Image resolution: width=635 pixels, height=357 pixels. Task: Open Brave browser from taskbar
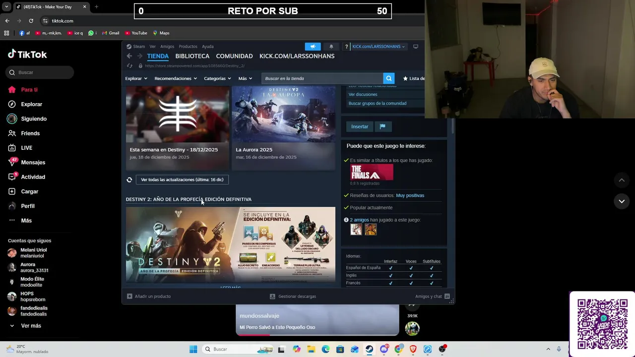pyautogui.click(x=413, y=349)
